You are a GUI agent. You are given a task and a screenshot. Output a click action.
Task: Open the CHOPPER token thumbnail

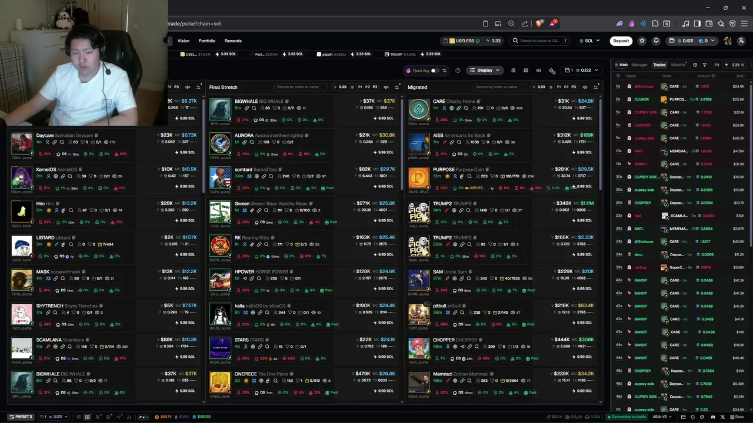tap(419, 348)
